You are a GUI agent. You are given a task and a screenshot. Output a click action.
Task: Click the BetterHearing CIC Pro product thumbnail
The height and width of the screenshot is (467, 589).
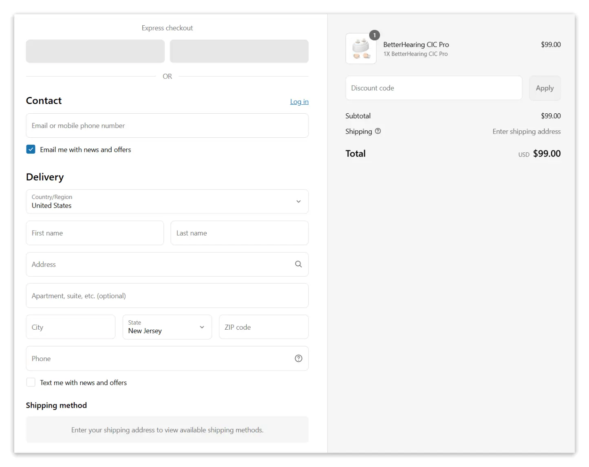pos(361,48)
